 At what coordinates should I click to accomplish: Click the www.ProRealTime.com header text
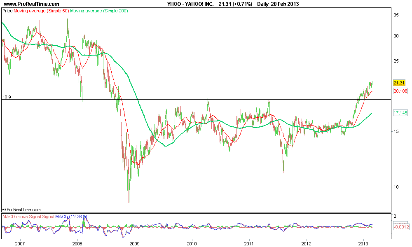pos(32,4)
